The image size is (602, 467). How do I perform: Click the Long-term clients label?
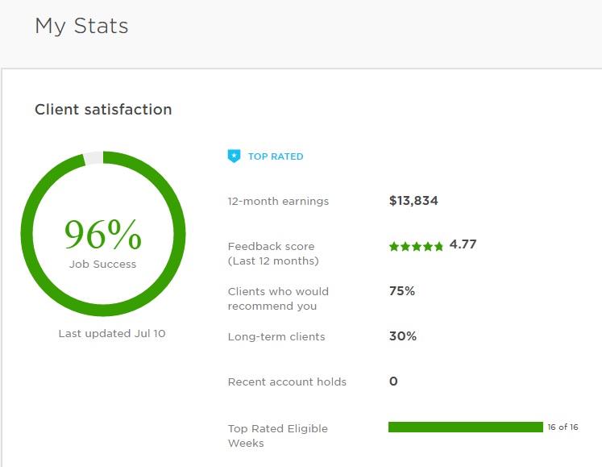pyautogui.click(x=276, y=336)
